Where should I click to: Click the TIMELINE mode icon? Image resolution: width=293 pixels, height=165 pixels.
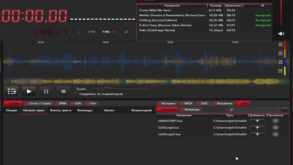tap(109, 32)
